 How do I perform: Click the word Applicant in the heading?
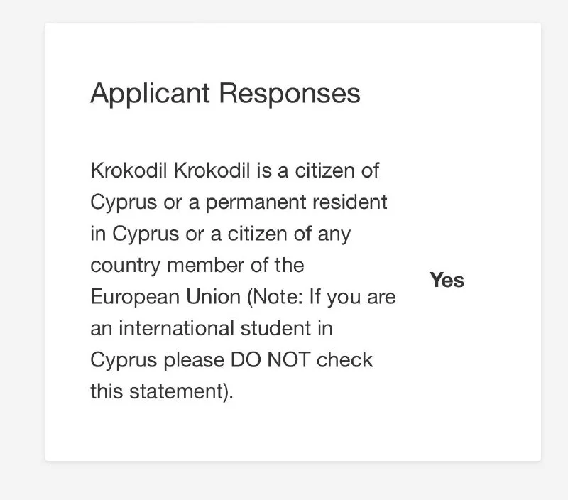click(151, 94)
